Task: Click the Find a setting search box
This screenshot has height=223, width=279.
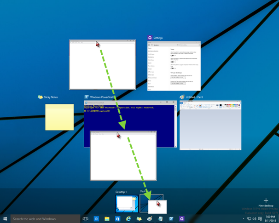Action: click(x=190, y=45)
